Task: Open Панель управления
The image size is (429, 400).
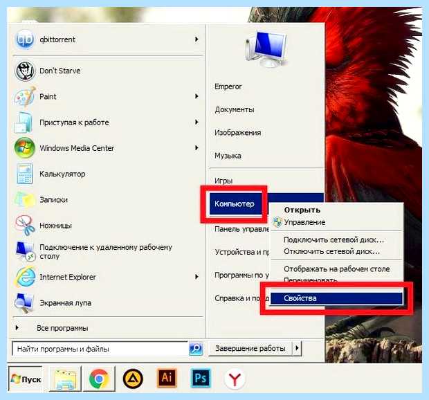Action: pos(242,229)
